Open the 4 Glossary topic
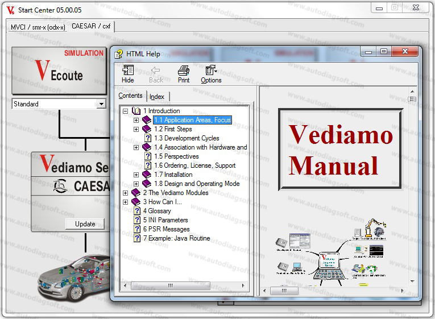 tap(157, 211)
